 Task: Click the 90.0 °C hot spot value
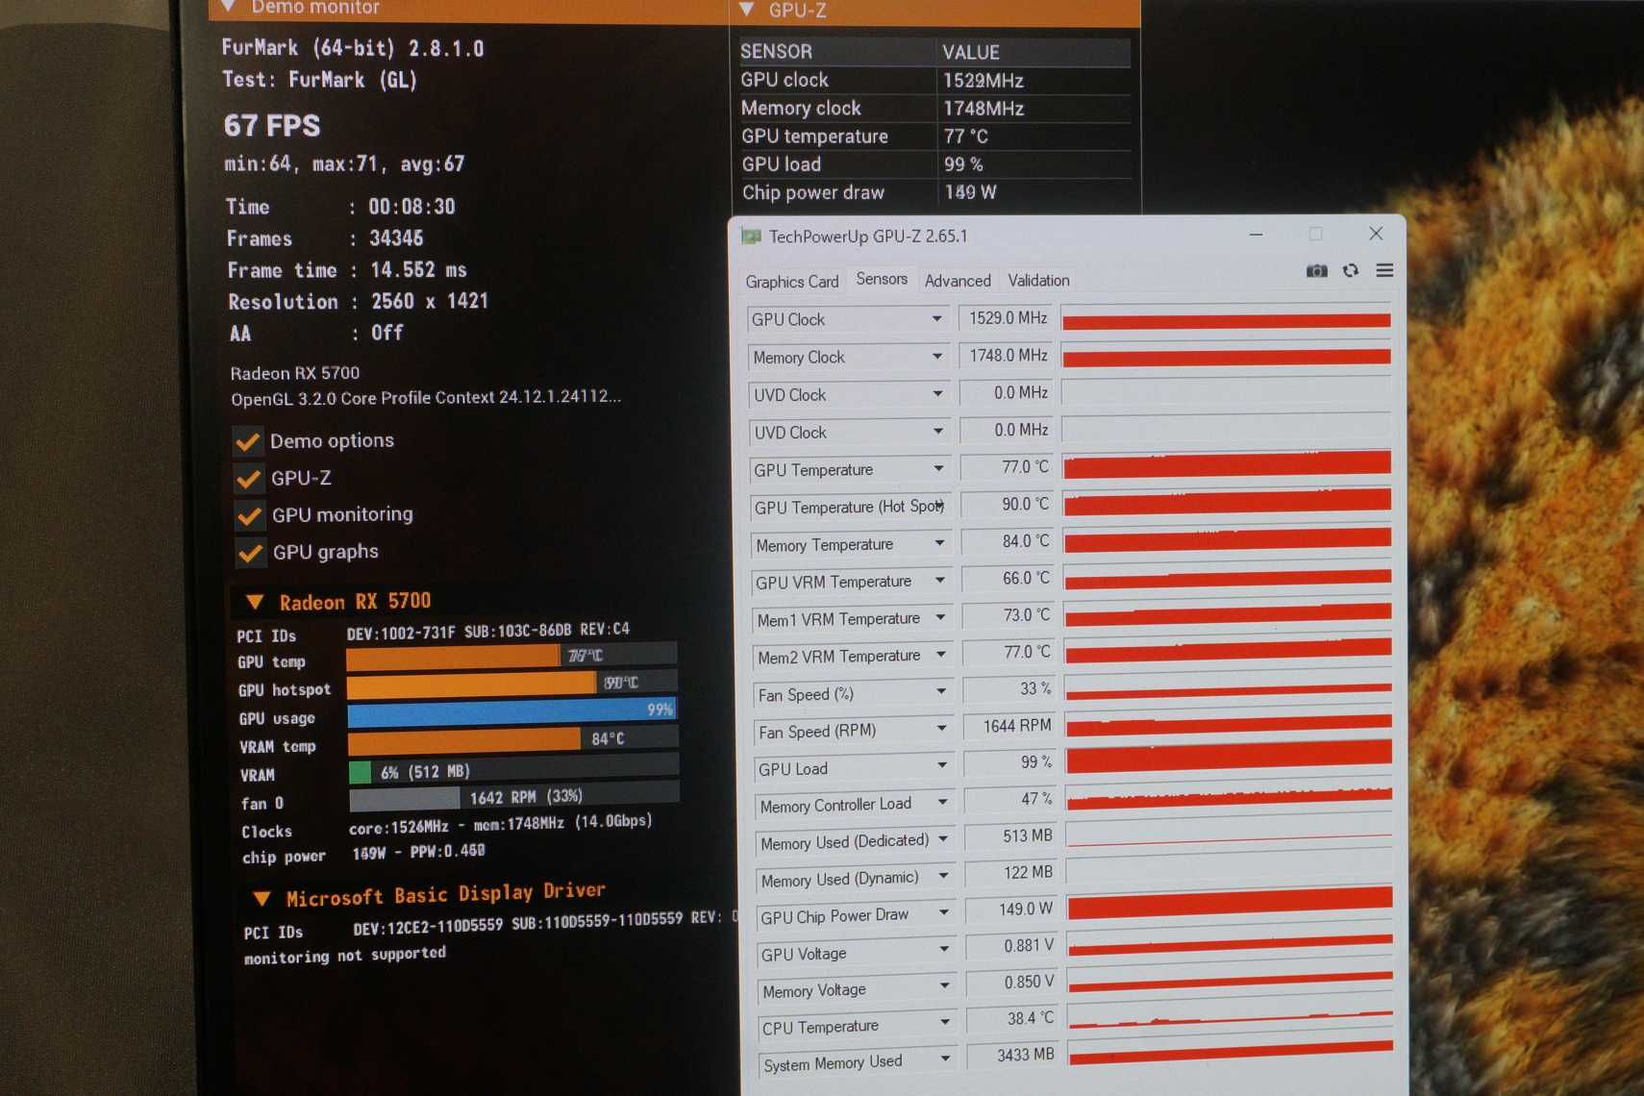click(1009, 504)
